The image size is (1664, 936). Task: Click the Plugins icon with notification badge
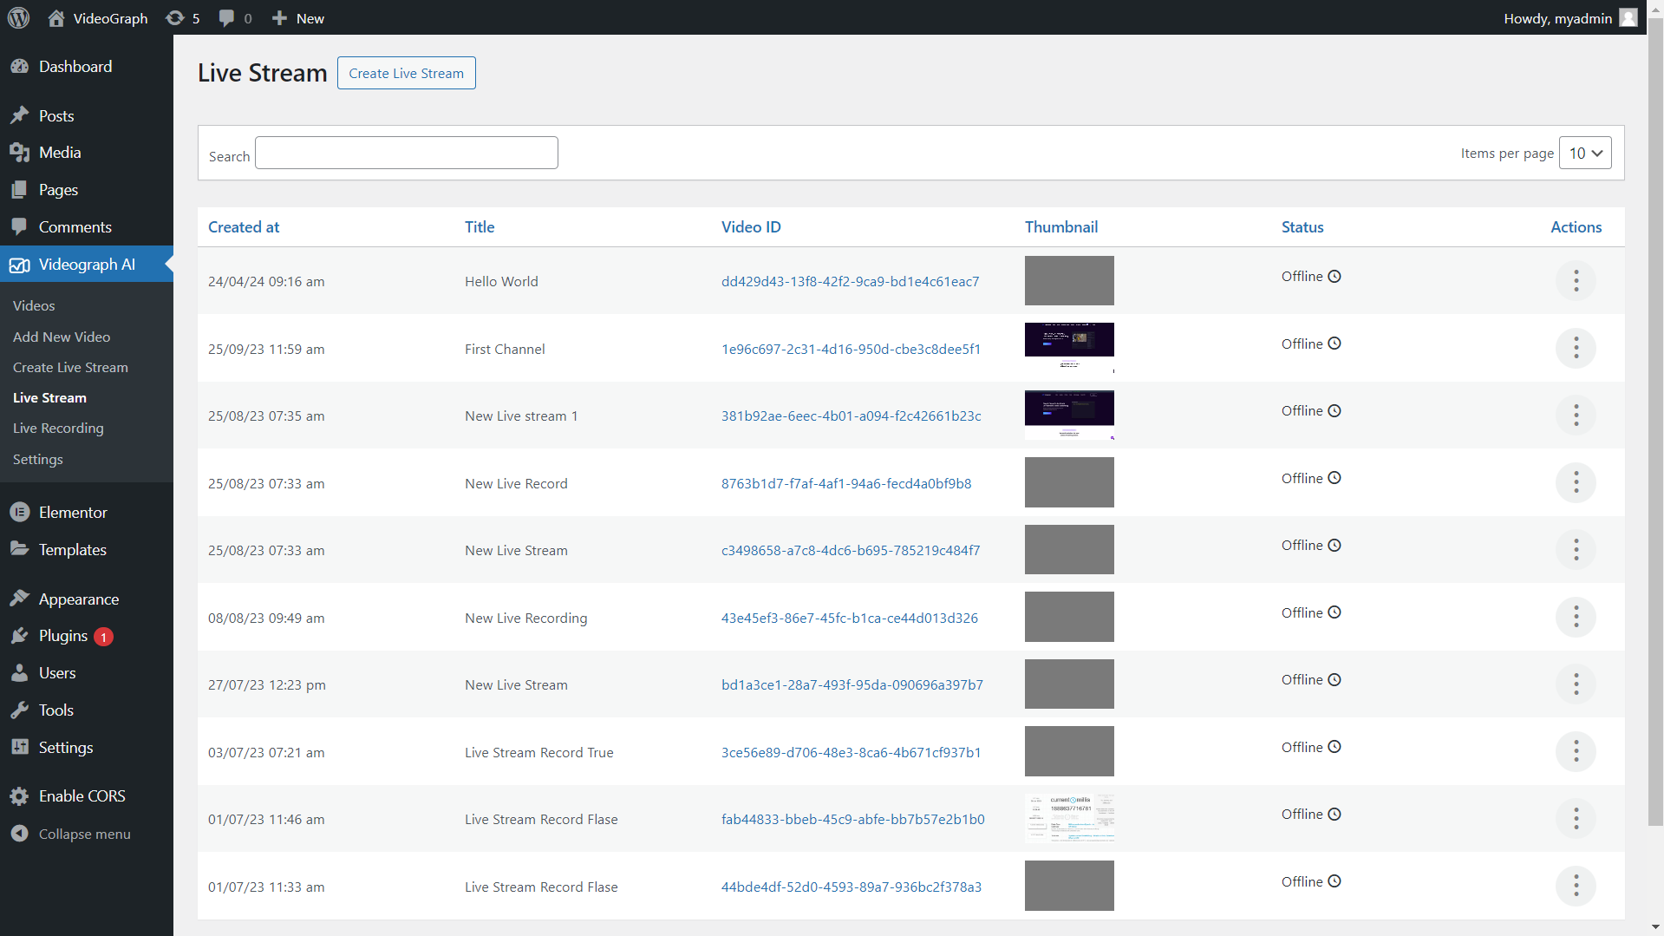point(21,635)
